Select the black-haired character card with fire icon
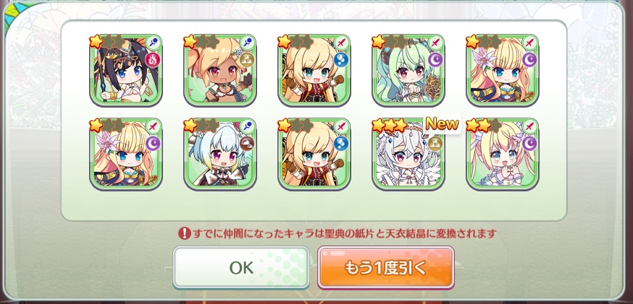Image resolution: width=633 pixels, height=304 pixels. [x=126, y=70]
